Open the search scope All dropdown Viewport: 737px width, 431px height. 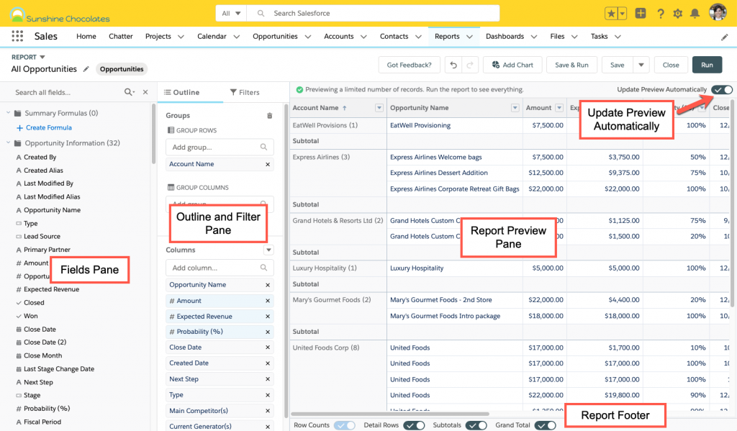(x=231, y=13)
